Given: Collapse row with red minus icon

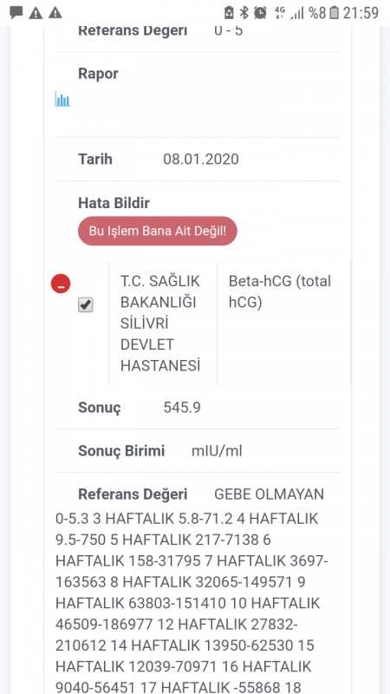Looking at the screenshot, I should pyautogui.click(x=61, y=284).
